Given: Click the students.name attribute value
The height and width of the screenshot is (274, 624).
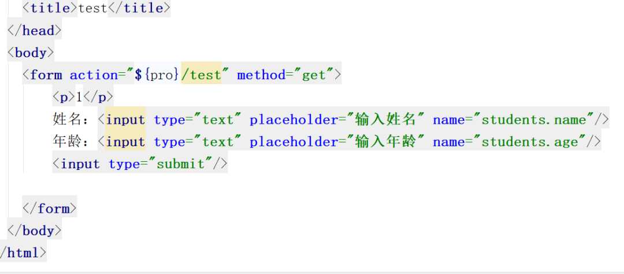Looking at the screenshot, I should click(533, 120).
